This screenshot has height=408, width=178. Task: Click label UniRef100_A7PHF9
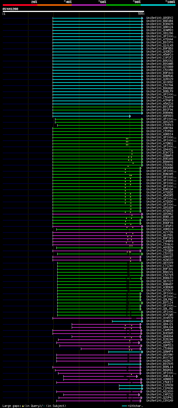click(160, 100)
